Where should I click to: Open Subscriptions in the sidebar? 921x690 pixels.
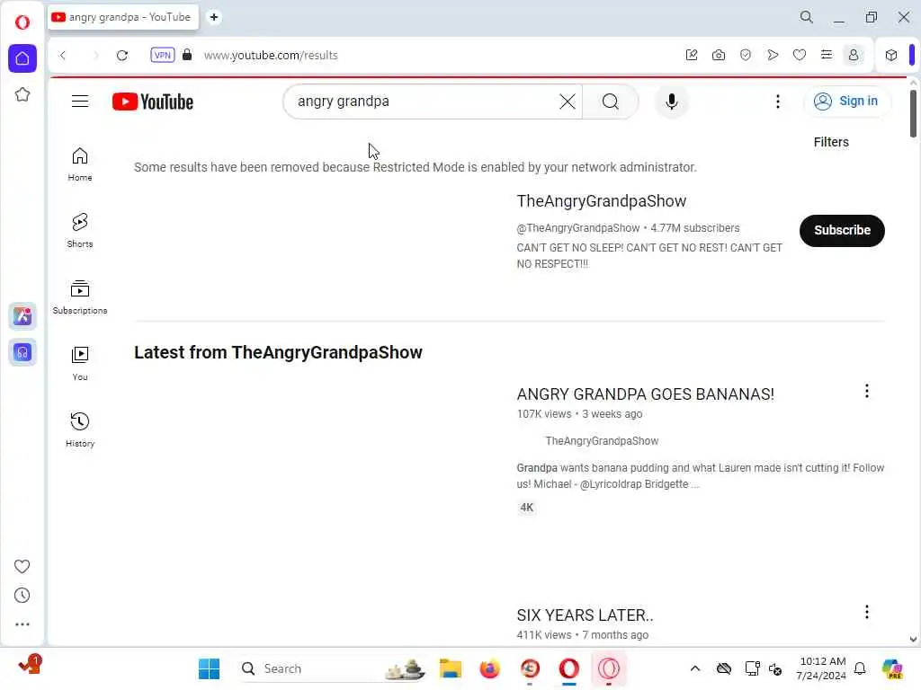[x=80, y=297]
